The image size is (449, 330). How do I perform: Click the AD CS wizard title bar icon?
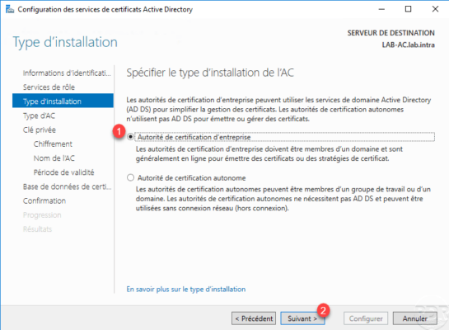[x=10, y=9]
